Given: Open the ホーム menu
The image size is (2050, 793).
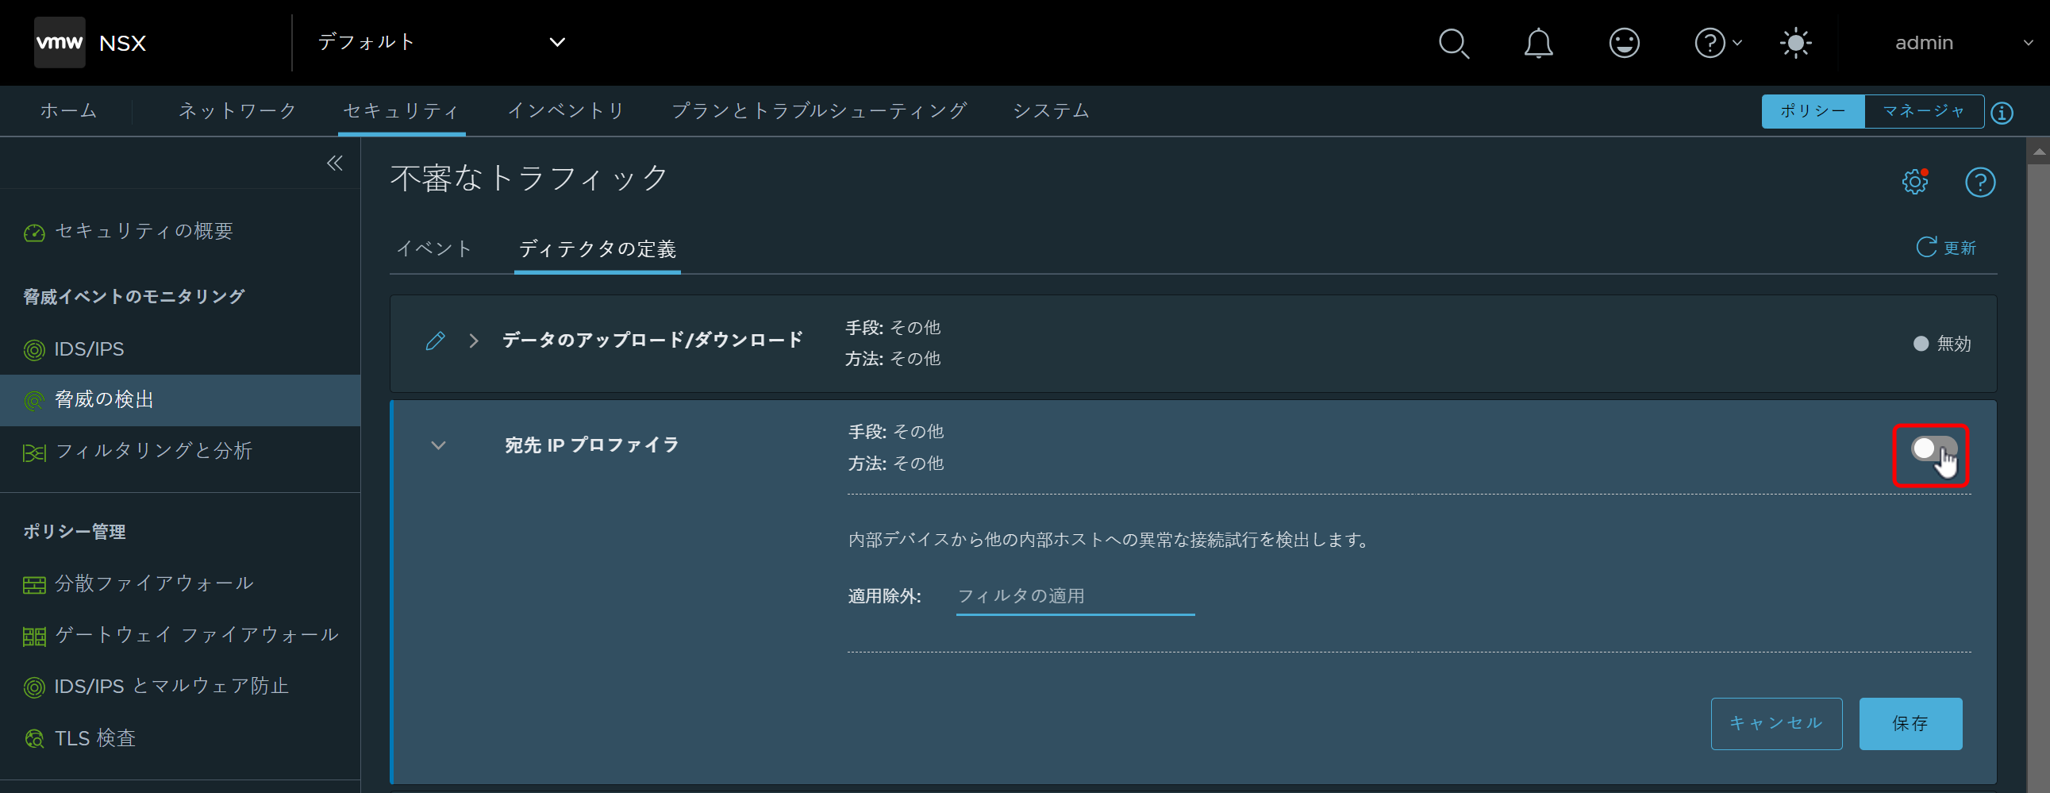Looking at the screenshot, I should 69,110.
